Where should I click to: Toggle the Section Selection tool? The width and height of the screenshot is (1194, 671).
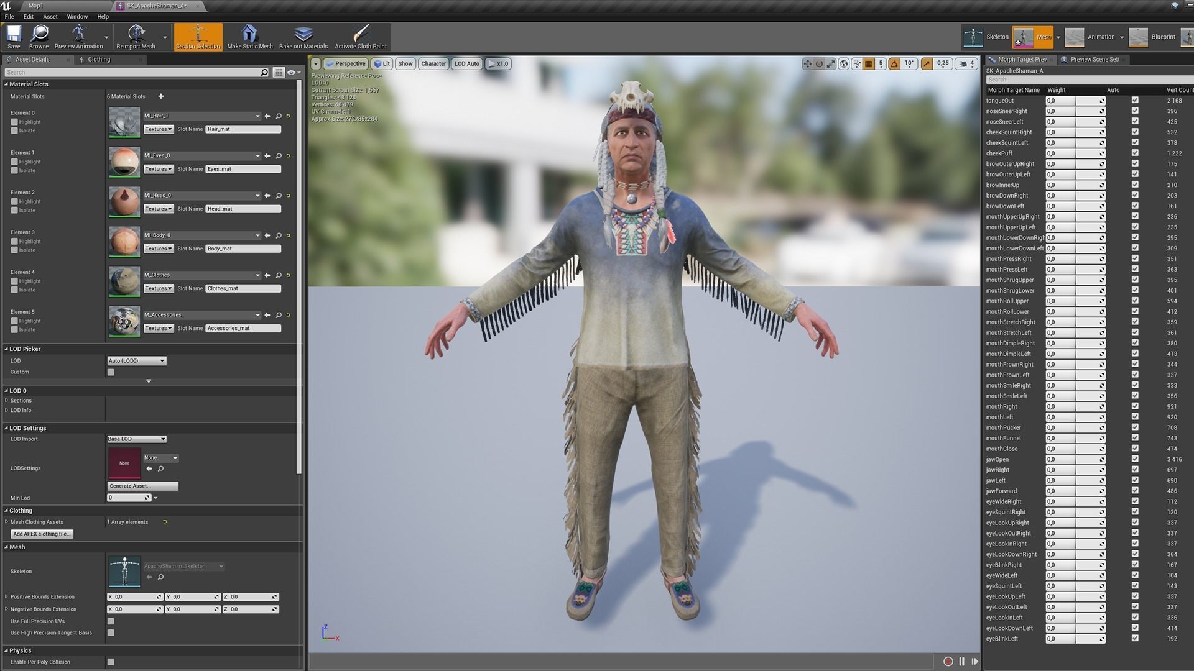[x=198, y=37]
